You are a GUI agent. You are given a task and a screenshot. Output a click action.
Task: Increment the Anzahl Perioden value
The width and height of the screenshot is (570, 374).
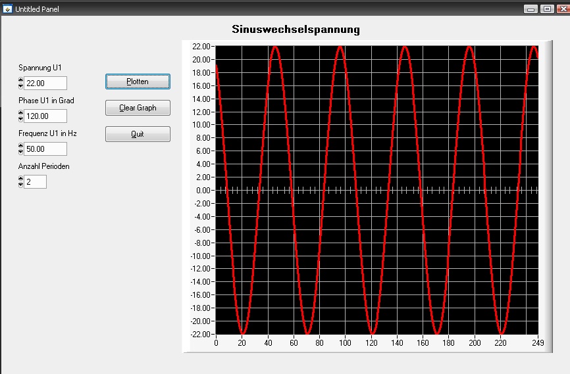point(20,179)
